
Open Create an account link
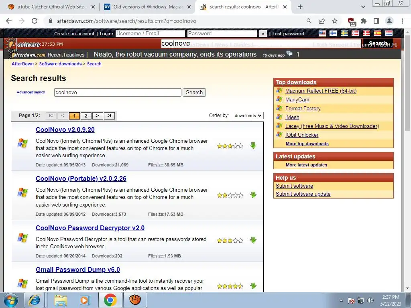(x=74, y=34)
